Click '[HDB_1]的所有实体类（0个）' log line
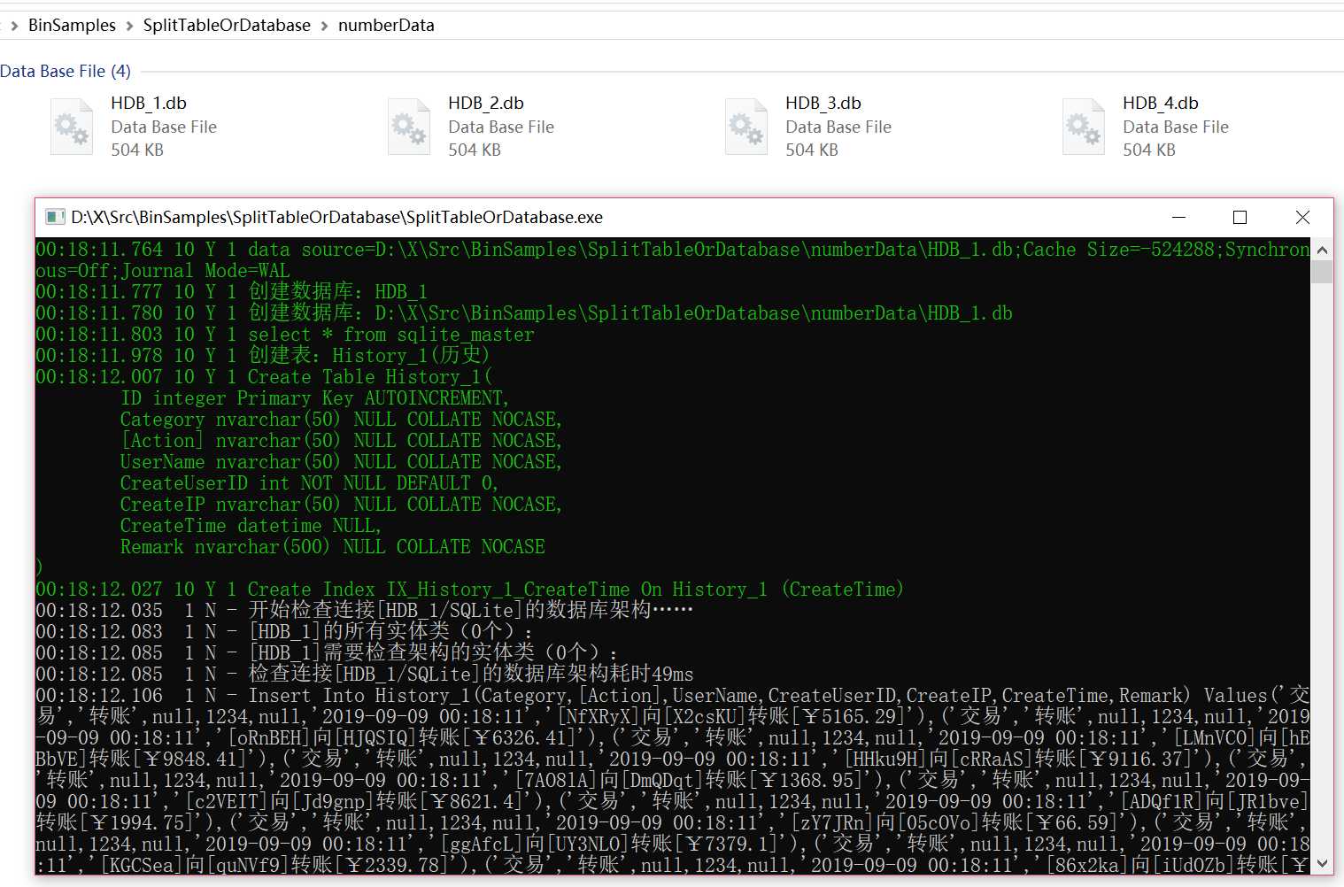 tap(284, 632)
